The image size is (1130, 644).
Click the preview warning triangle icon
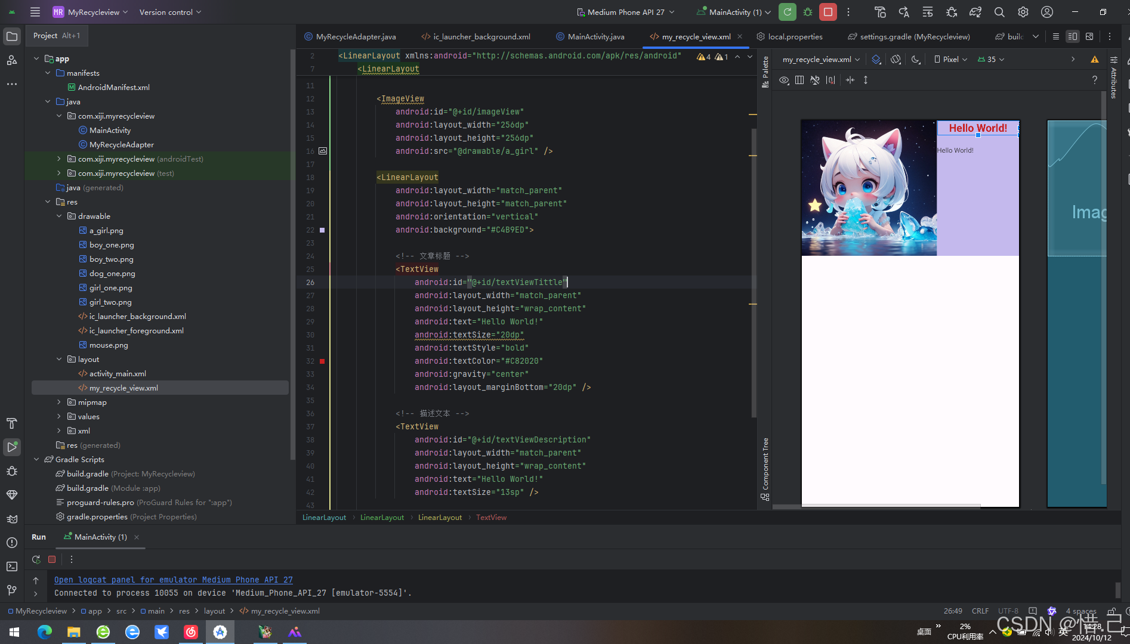[x=1095, y=59]
